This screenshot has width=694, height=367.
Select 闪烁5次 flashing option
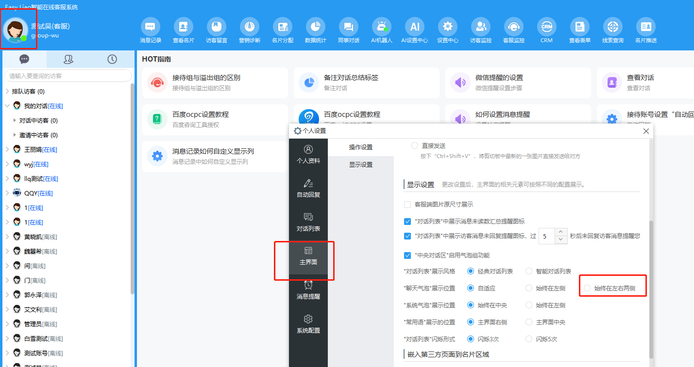[x=529, y=339]
